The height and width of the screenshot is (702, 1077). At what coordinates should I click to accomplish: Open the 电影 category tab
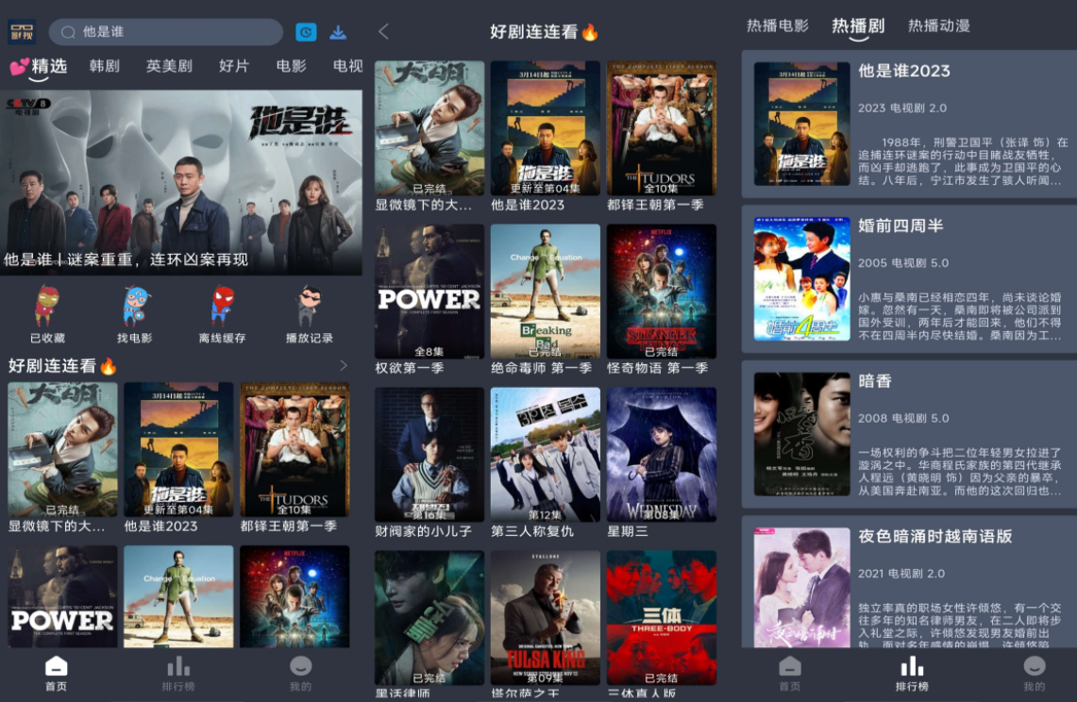[292, 66]
